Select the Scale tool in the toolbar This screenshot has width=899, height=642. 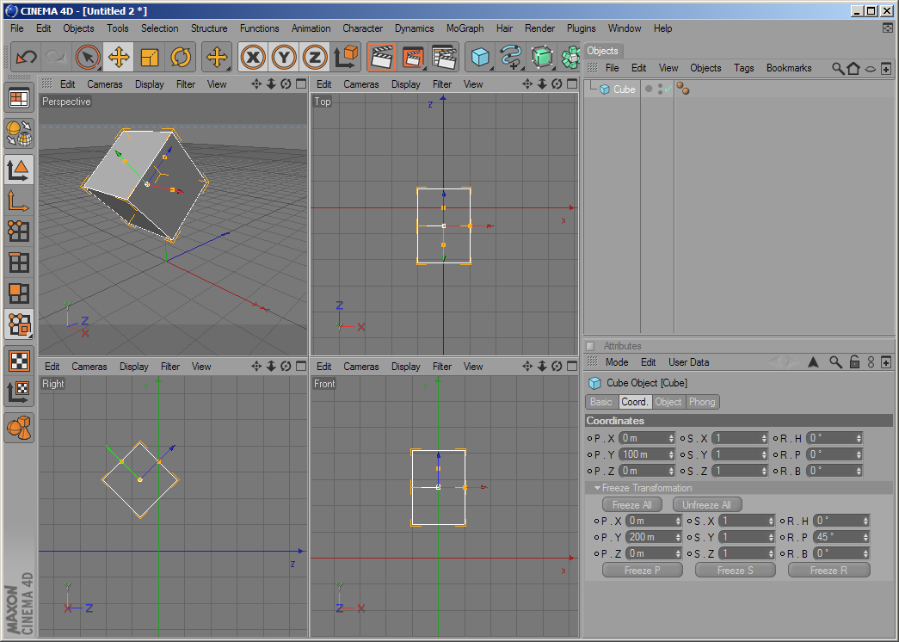click(x=150, y=58)
